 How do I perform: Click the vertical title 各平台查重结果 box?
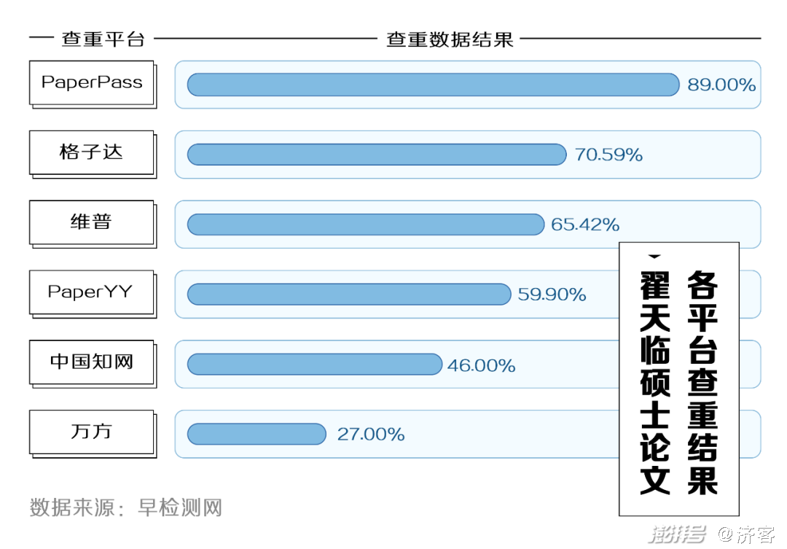(678, 378)
